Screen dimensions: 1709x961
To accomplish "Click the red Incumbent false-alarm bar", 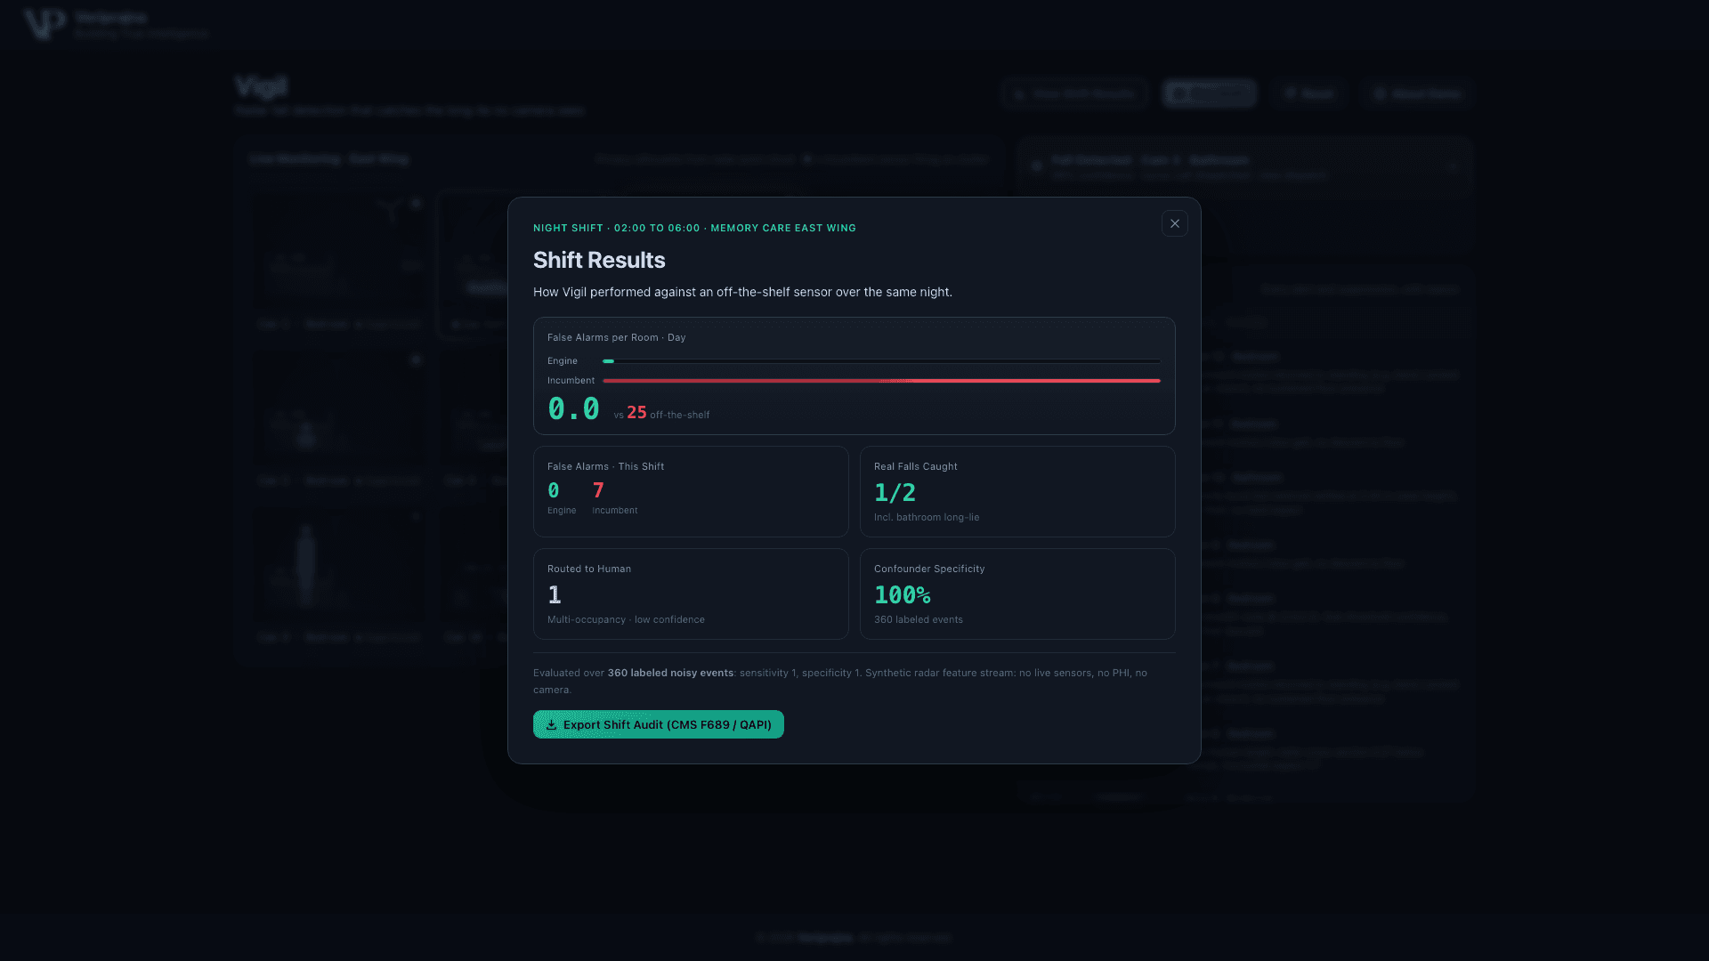I will 881,381.
